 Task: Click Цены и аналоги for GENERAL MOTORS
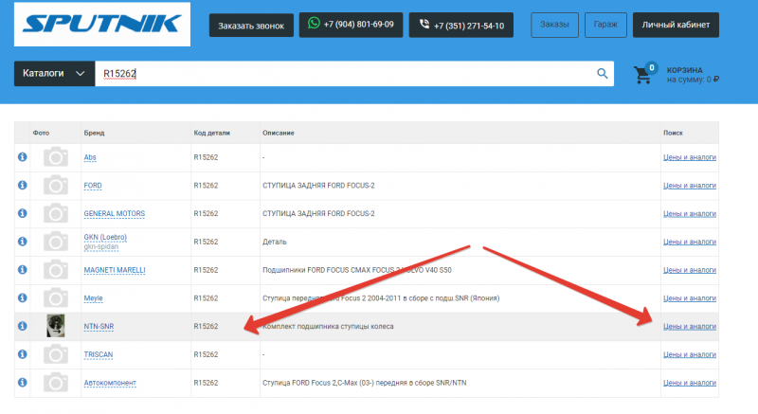(690, 213)
